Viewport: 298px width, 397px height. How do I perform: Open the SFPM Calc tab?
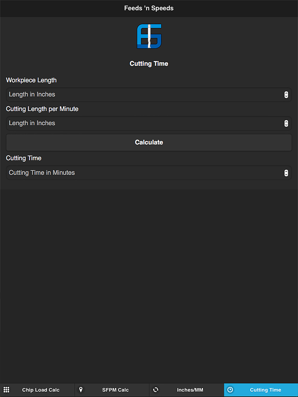(115, 390)
